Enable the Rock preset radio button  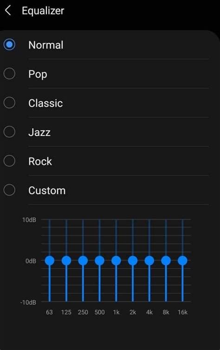click(9, 161)
